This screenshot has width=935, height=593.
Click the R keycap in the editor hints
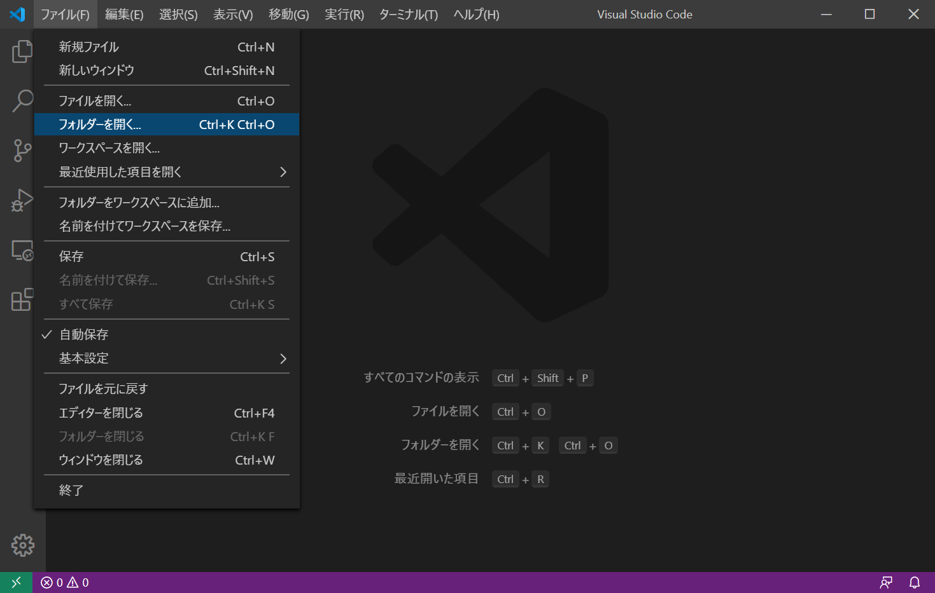[x=540, y=479]
